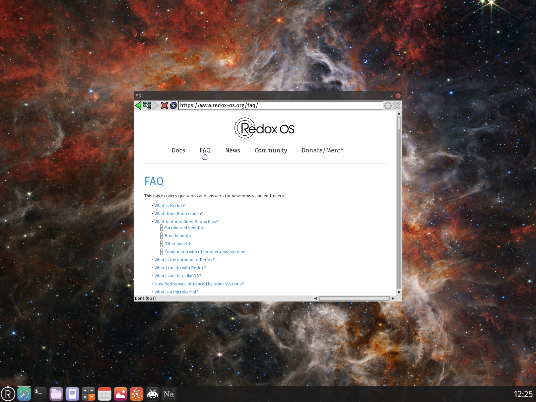
Task: Follow the 'Other benefits' link
Action: click(178, 244)
